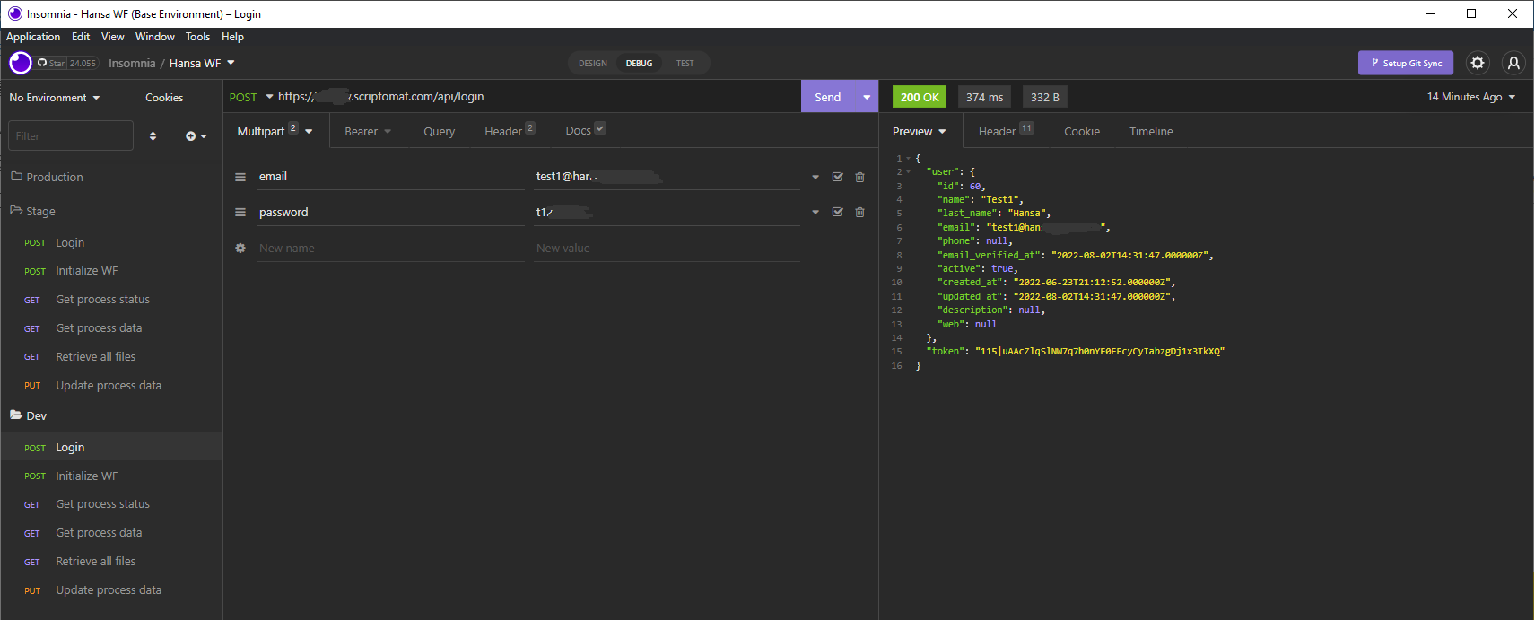
Task: Open the email value type dropdown arrow
Action: click(x=815, y=177)
